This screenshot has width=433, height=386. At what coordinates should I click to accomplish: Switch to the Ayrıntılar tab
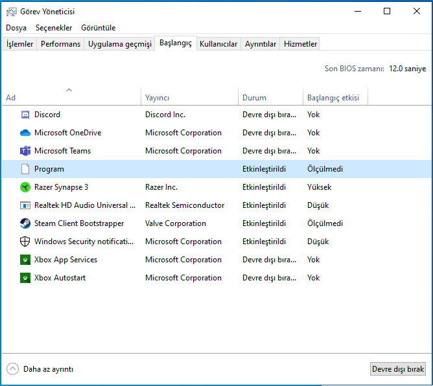pyautogui.click(x=261, y=44)
